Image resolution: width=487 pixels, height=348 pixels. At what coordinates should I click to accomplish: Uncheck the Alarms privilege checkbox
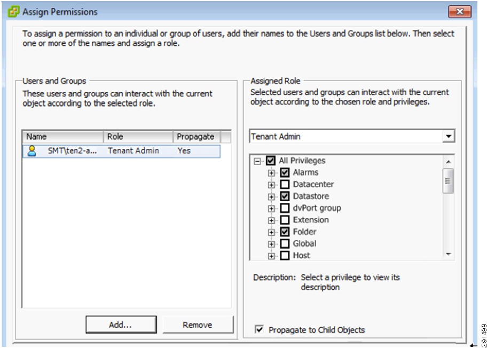[x=285, y=172]
